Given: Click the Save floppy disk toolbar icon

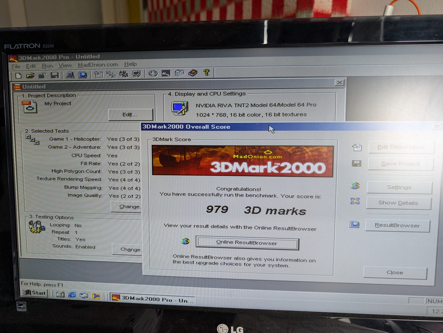Looking at the screenshot, I should pos(55,75).
